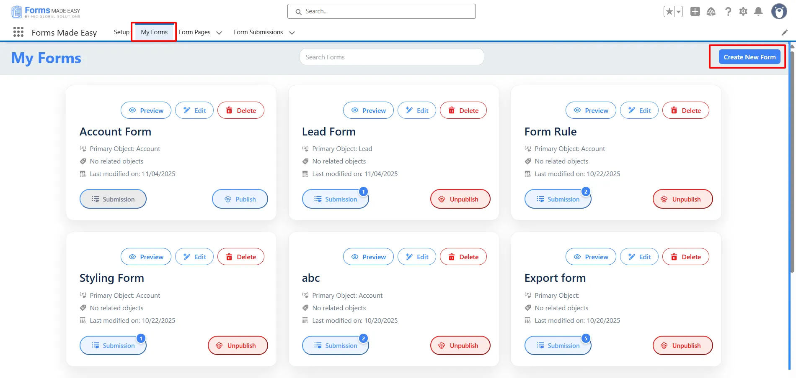Click the vertical page scrollbar

tap(791, 167)
